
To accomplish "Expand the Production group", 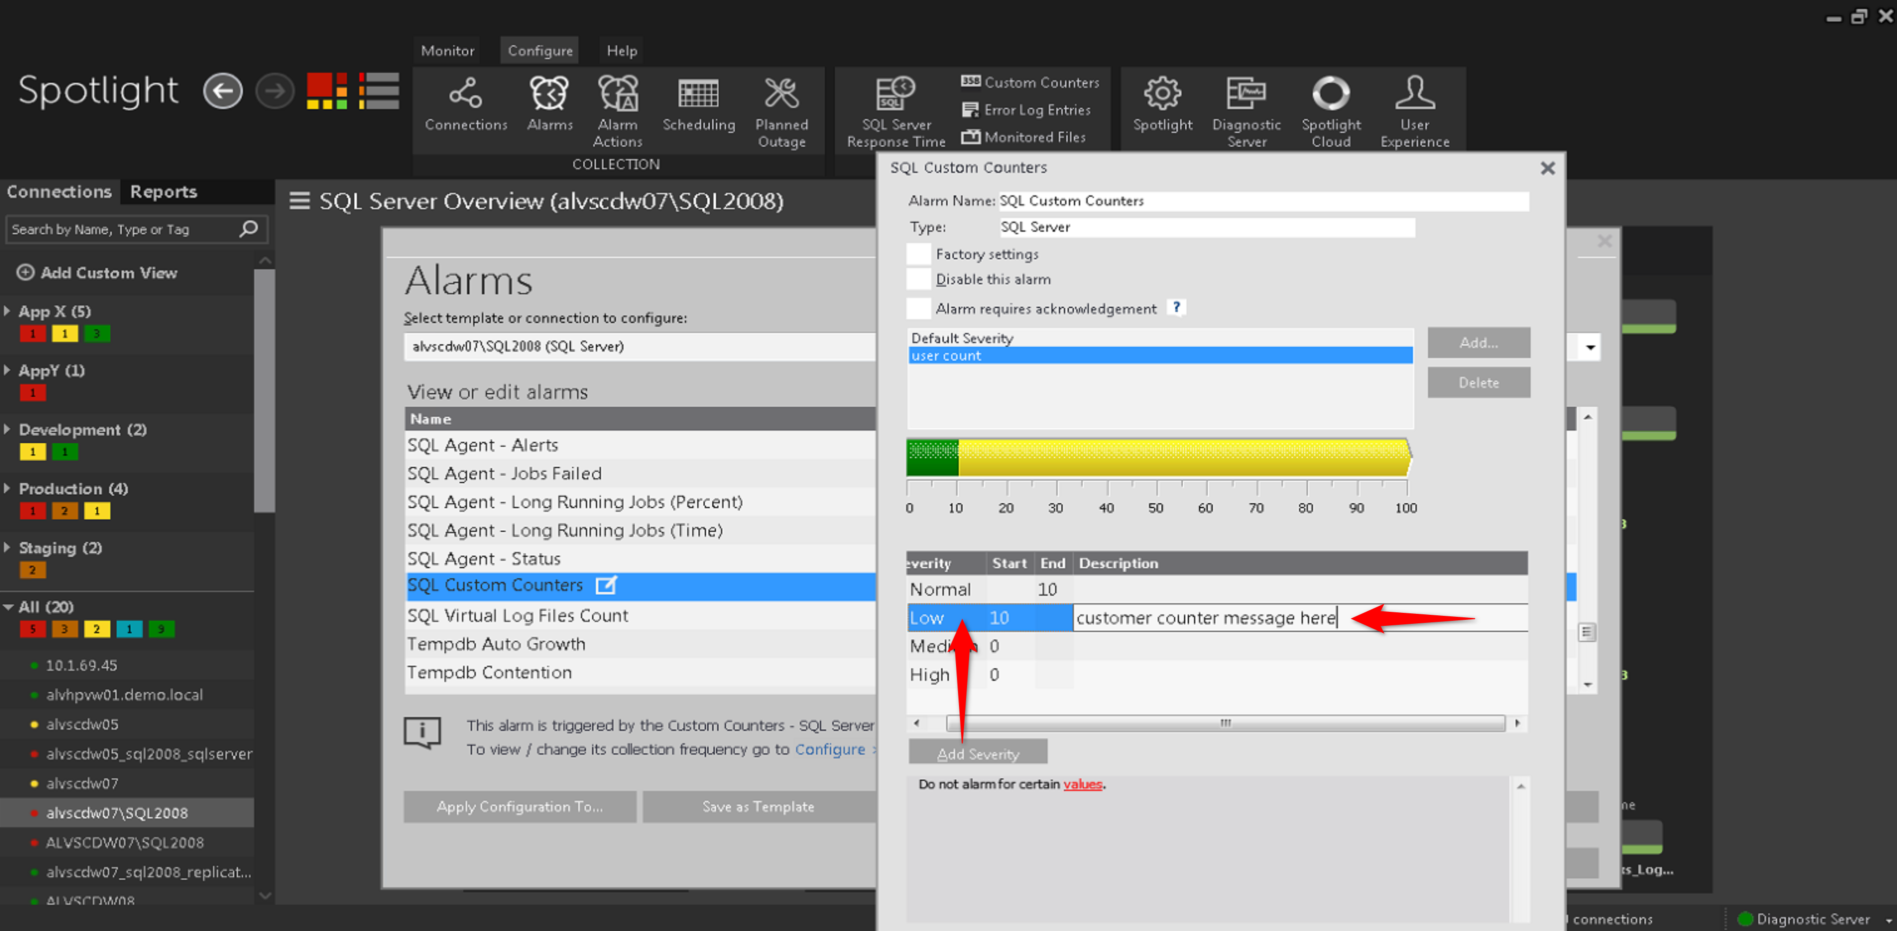I will coord(8,489).
